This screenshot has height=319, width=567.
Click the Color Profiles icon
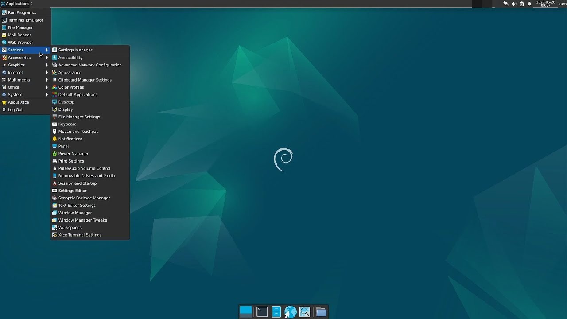click(x=54, y=87)
